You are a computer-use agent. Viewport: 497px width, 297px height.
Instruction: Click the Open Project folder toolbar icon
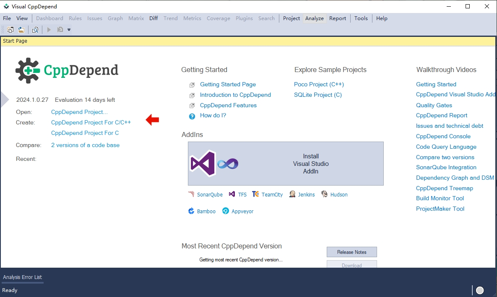pos(21,30)
